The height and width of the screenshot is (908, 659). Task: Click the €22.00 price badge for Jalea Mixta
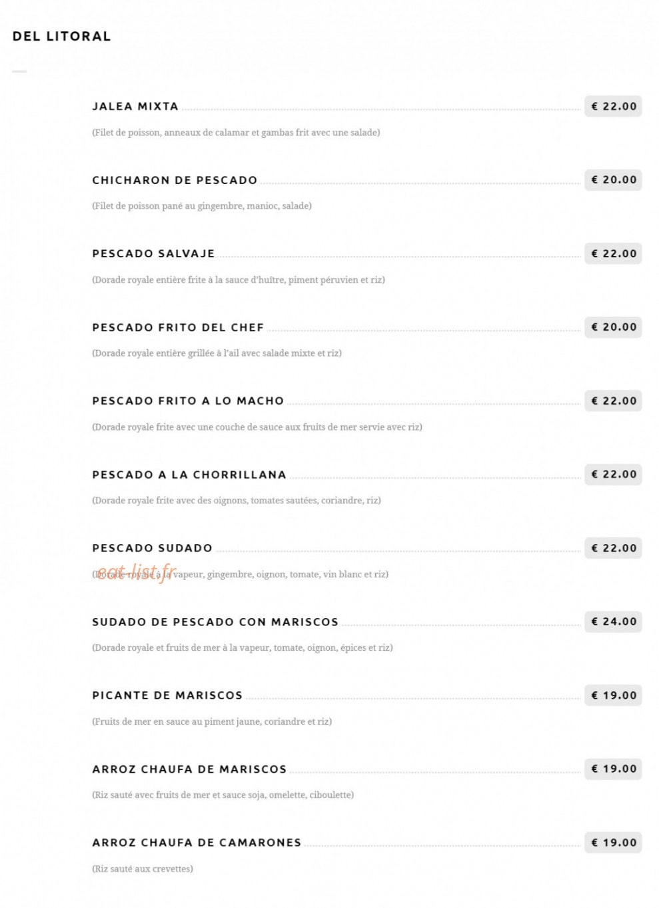pos(613,107)
